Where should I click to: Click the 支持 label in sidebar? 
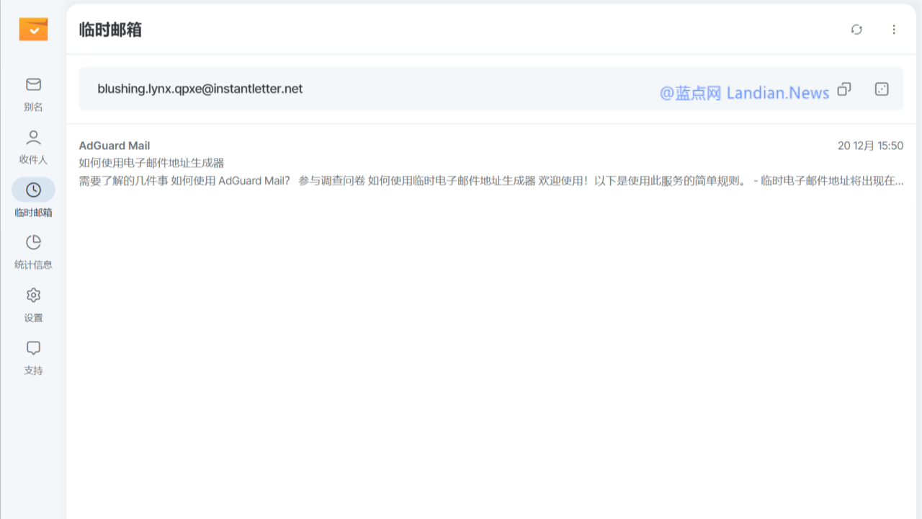(33, 371)
